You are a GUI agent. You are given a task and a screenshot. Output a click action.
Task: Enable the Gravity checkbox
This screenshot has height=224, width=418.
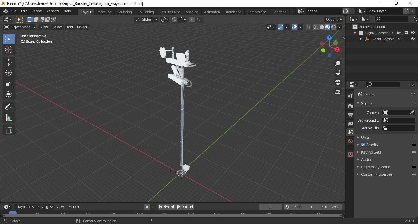click(363, 145)
